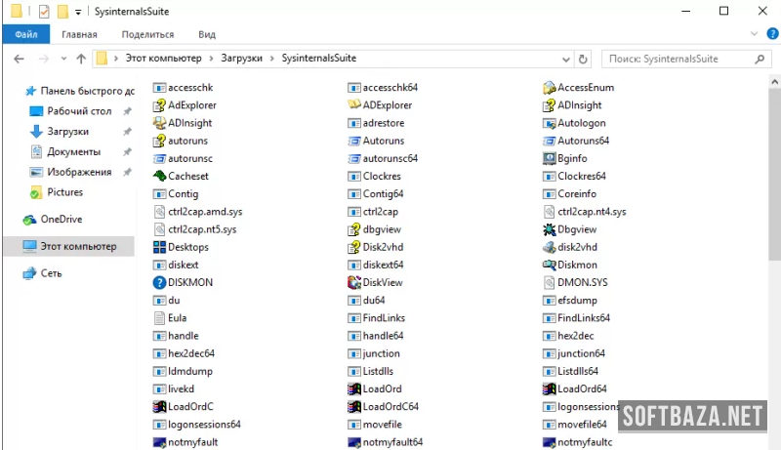Select the Eula text document
Viewport: 781px width, 450px height.
pyautogui.click(x=161, y=317)
